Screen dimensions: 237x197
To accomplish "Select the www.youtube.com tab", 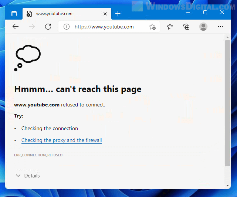I will (67, 14).
